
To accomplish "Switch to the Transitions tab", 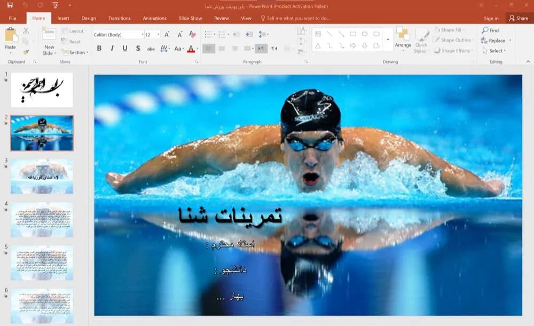I will coord(119,18).
